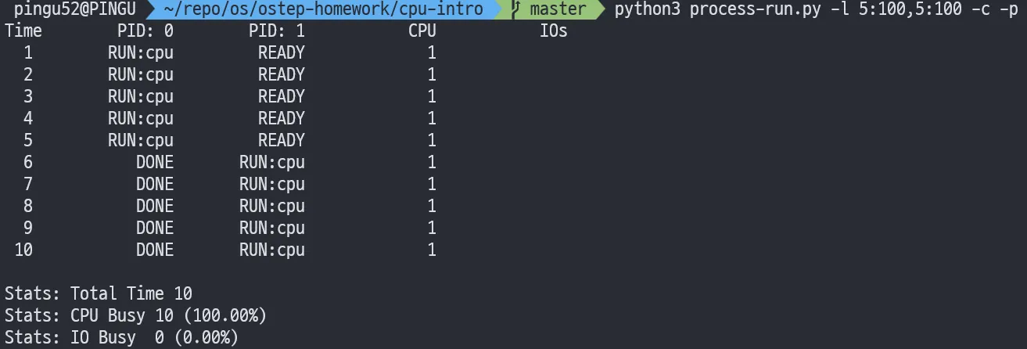Click the git branch icon before master

[515, 9]
